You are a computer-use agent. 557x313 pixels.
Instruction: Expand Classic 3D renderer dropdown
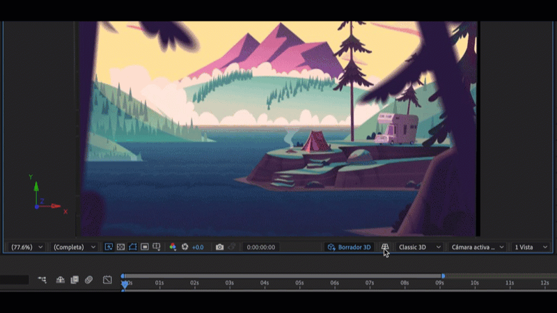click(420, 247)
